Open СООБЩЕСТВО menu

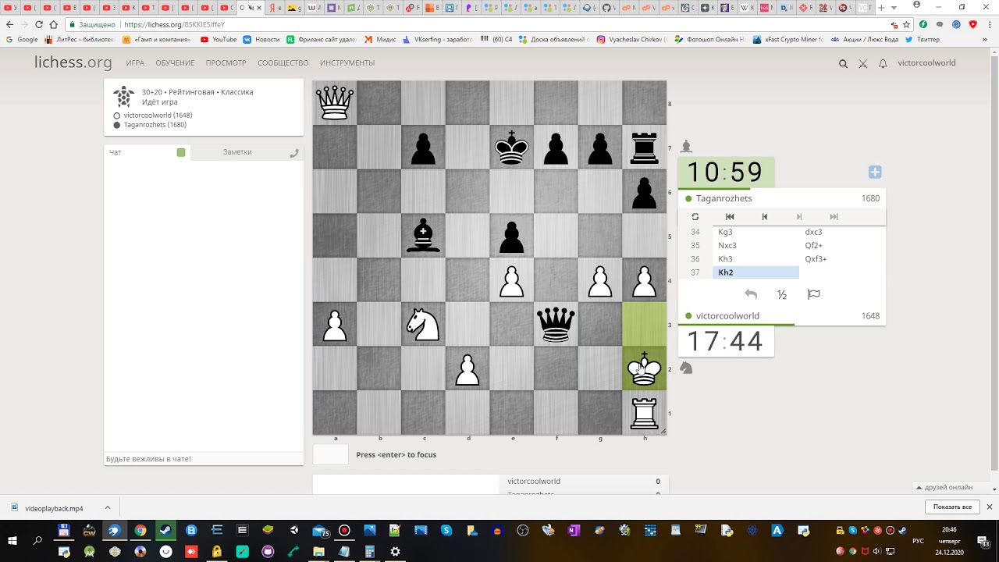[283, 63]
